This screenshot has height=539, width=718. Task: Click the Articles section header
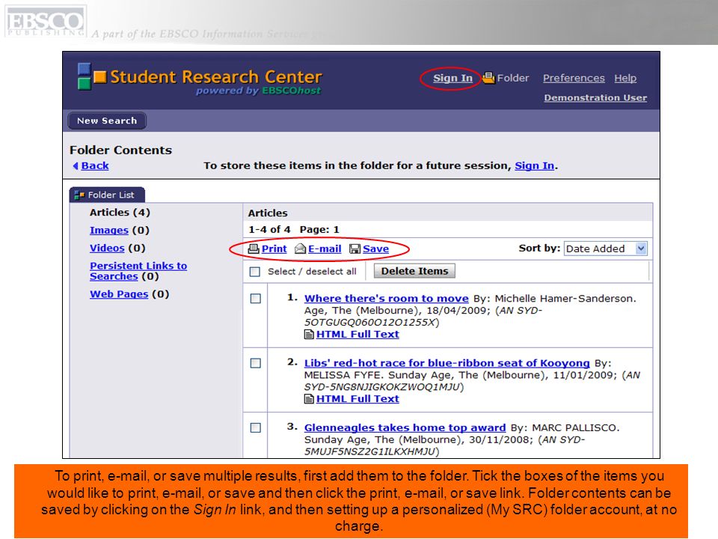pyautogui.click(x=268, y=213)
